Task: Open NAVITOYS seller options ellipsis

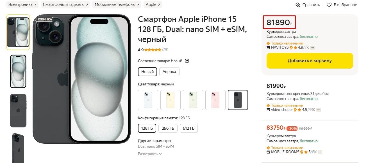Action: point(312,48)
